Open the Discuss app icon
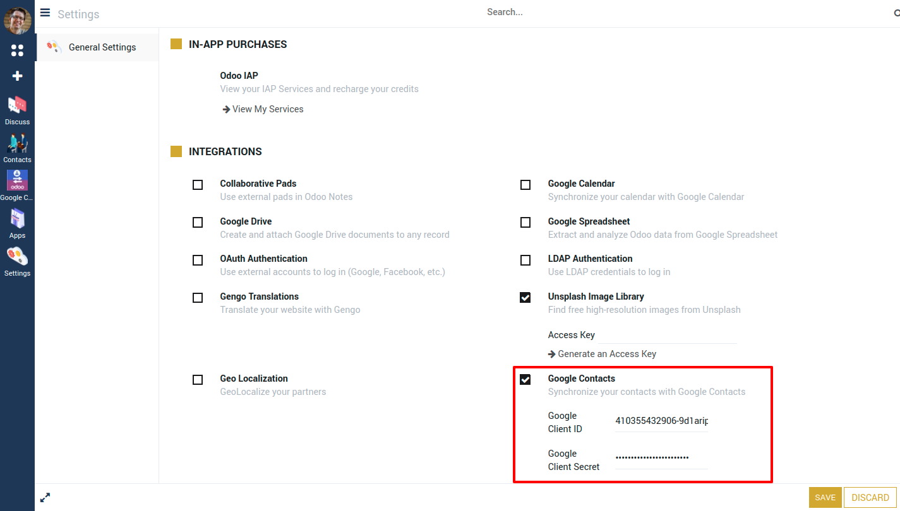 pos(17,105)
